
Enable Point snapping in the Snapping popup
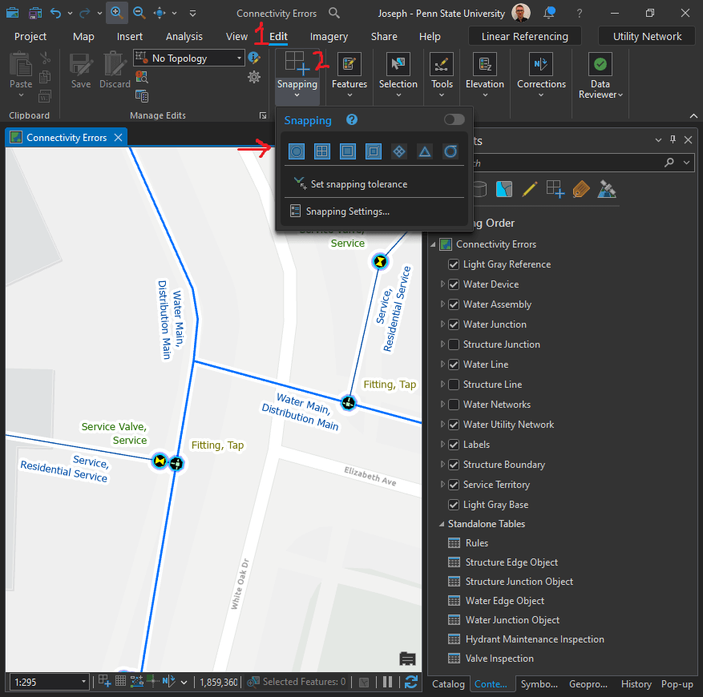pos(297,151)
